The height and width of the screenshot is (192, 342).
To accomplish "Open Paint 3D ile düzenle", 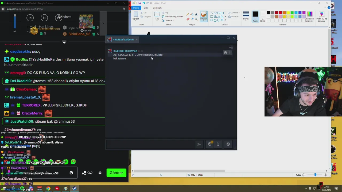I will point(321,16).
